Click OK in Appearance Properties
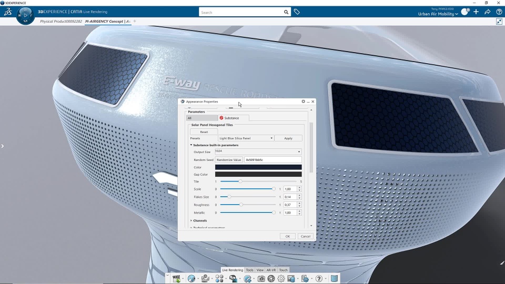The width and height of the screenshot is (505, 284). tap(288, 236)
